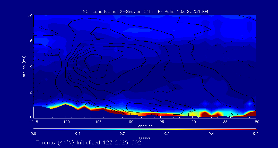
Task: Click the altitude tick label '15'
Action: pyautogui.click(x=30, y=41)
